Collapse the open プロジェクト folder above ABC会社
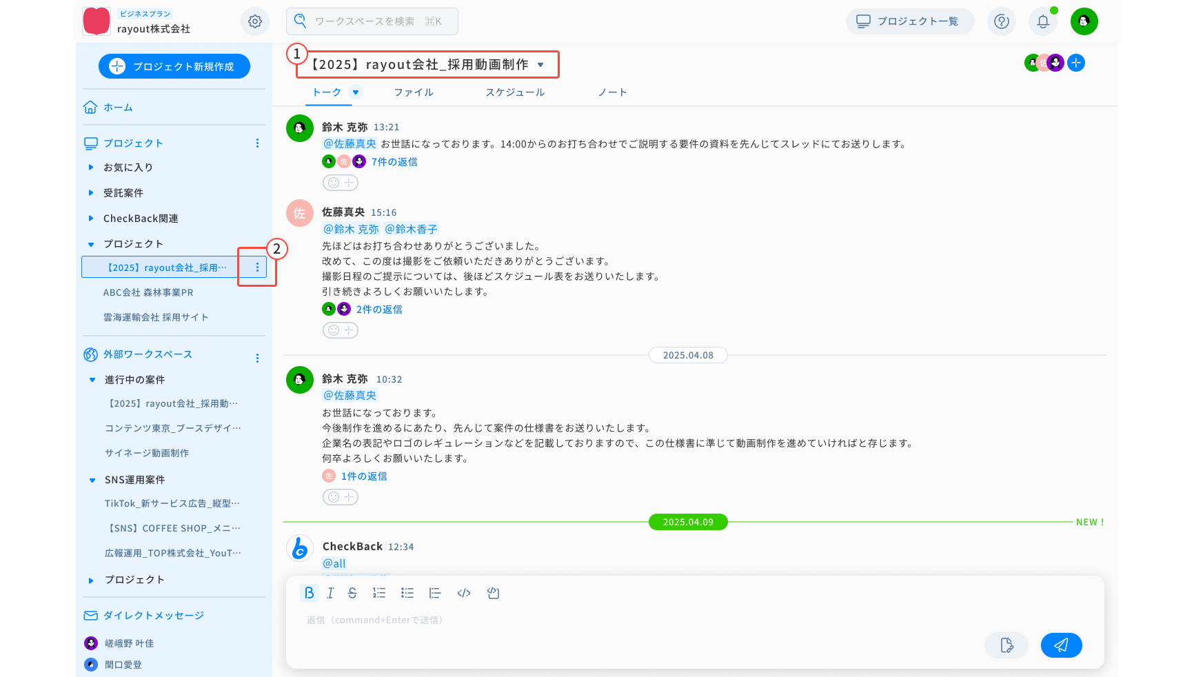 click(91, 244)
